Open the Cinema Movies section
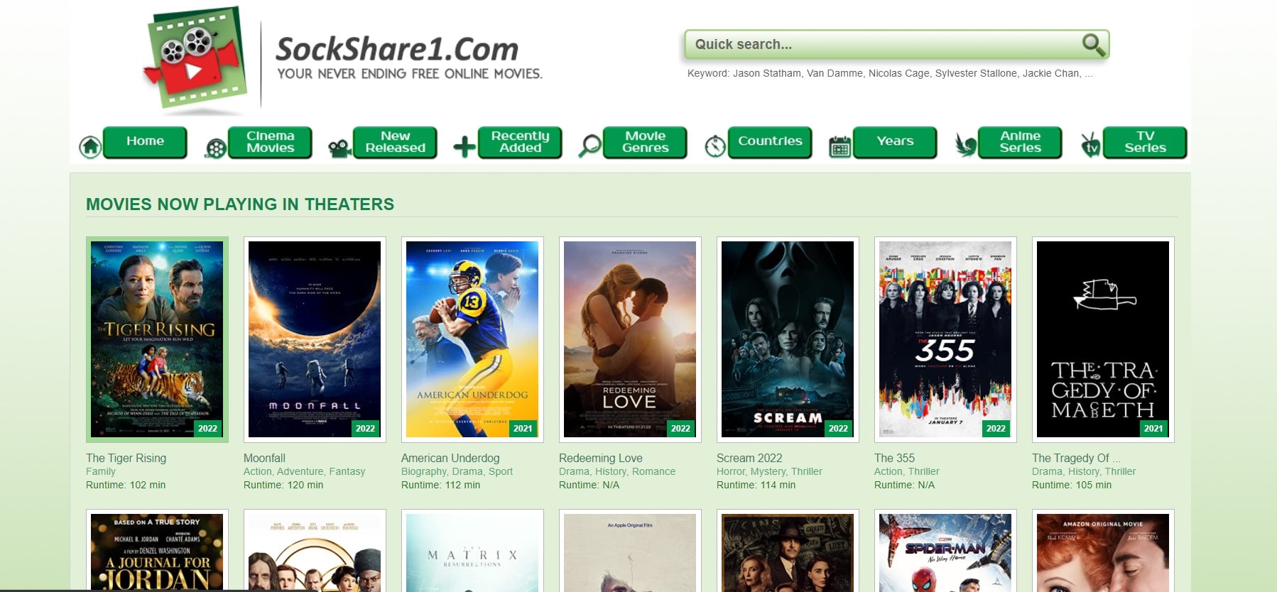The image size is (1277, 592). pyautogui.click(x=270, y=142)
